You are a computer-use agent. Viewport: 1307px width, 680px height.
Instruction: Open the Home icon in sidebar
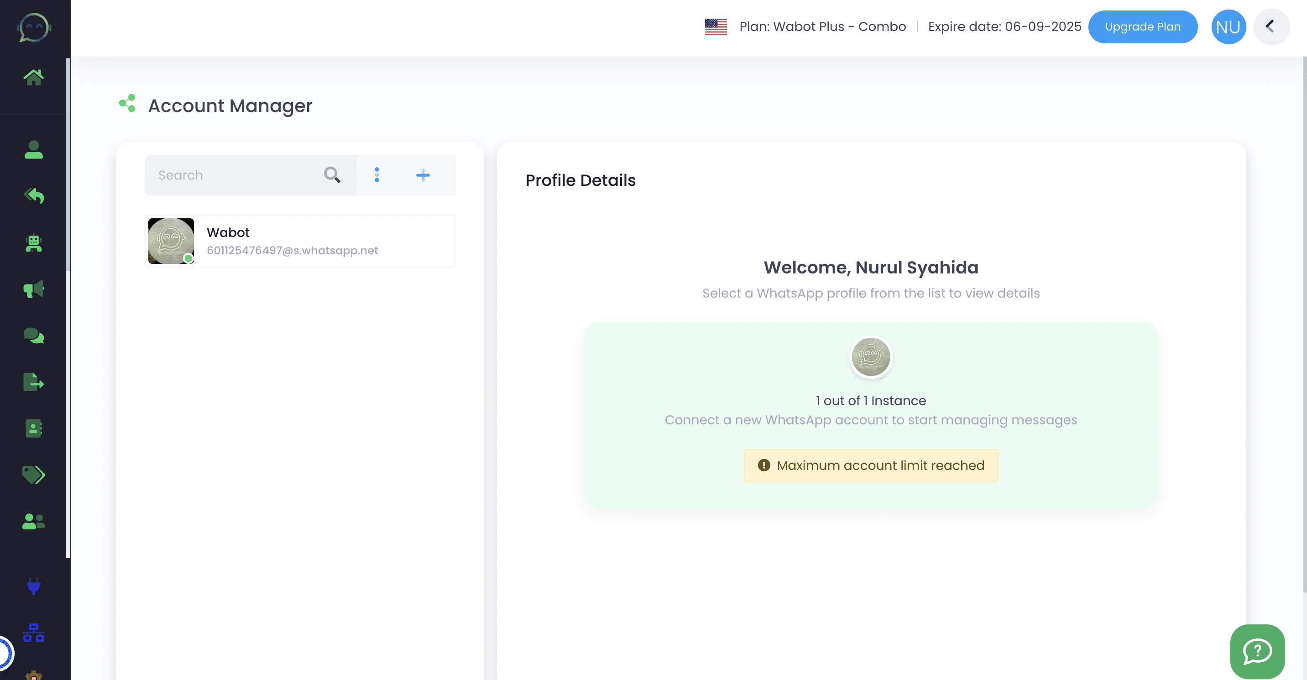33,77
